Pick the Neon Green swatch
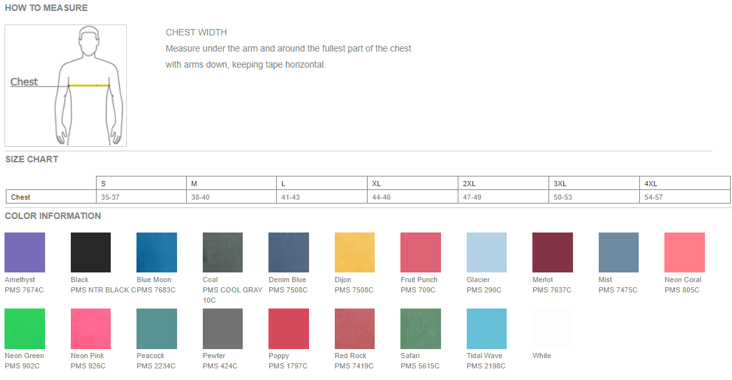The height and width of the screenshot is (380, 732). (x=24, y=328)
